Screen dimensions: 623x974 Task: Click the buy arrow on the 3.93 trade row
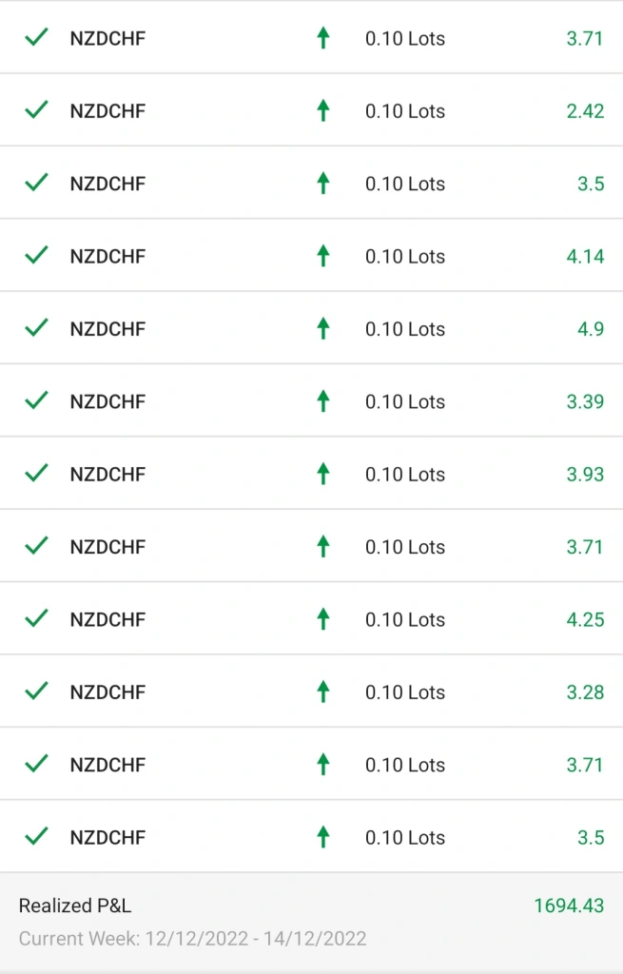pos(323,474)
